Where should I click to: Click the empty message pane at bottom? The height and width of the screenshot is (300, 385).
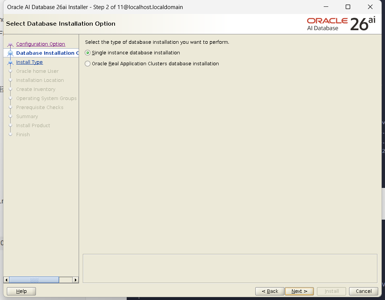pos(230,268)
